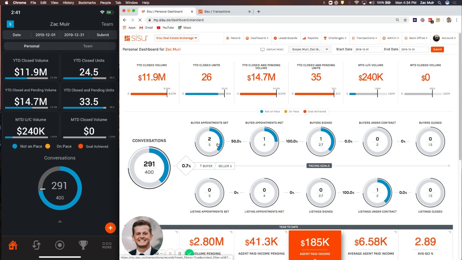Tap the Home icon in phone app

tap(13, 245)
